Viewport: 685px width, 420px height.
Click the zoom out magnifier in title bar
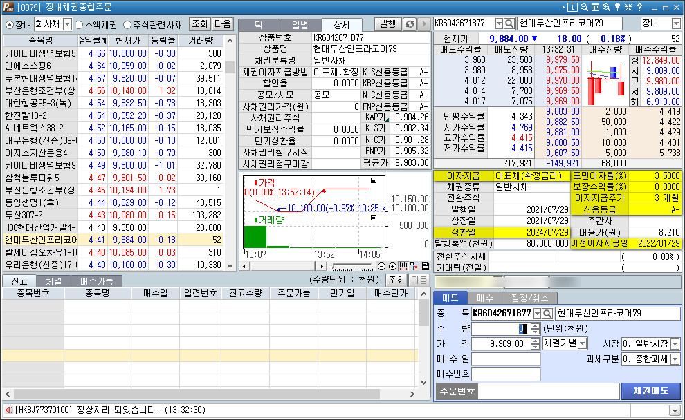tap(584, 8)
